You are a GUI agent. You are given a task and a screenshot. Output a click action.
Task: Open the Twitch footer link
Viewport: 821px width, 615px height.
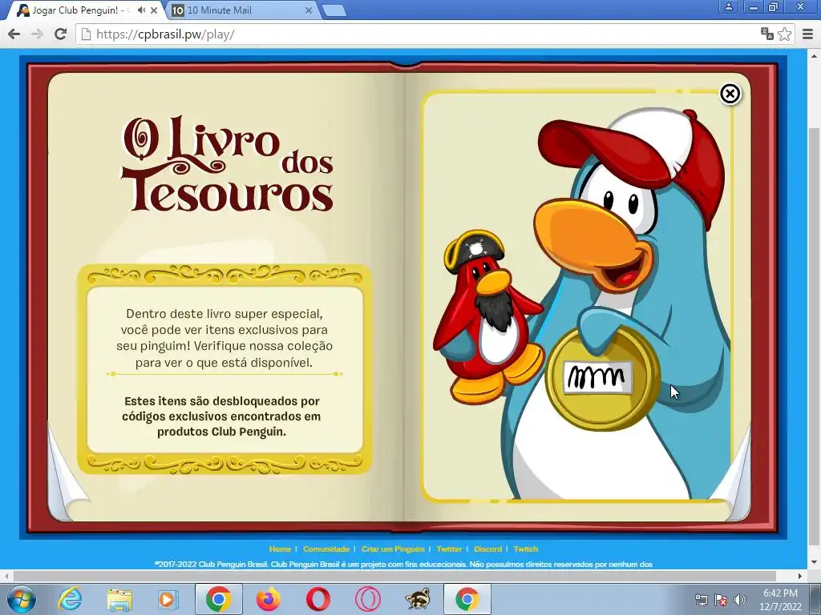click(x=526, y=549)
